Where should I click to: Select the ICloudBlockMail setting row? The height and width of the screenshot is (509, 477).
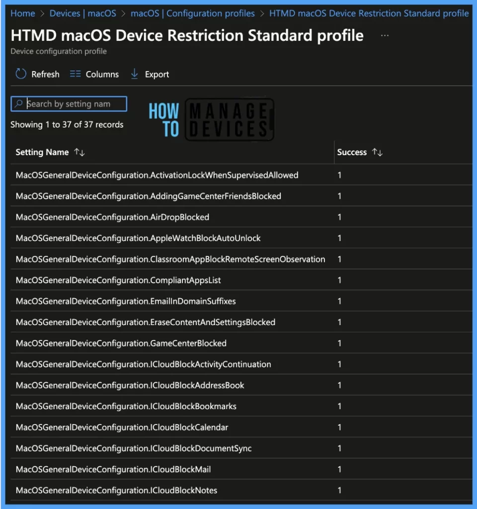(x=241, y=469)
